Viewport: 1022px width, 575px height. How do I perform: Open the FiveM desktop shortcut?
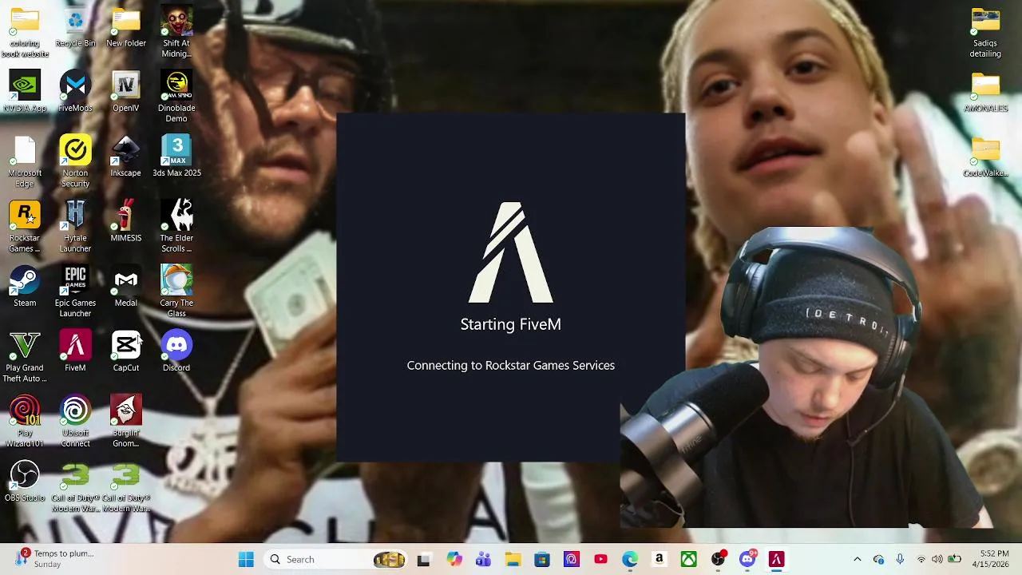pos(75,352)
